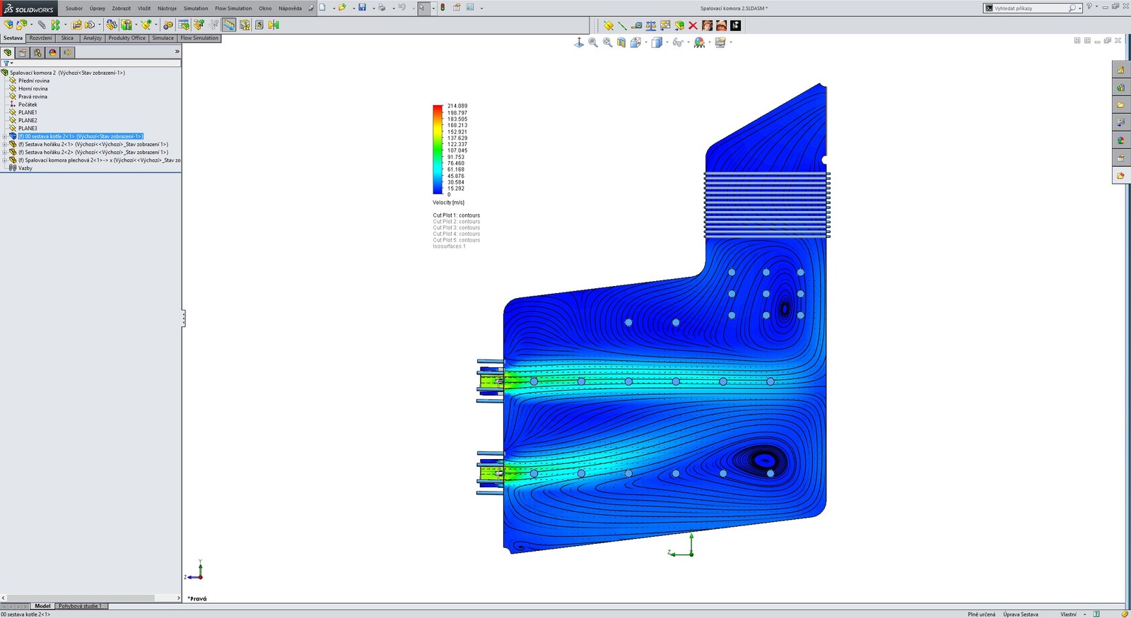Select the cursor selection tool
This screenshot has width=1131, height=618.
(422, 8)
